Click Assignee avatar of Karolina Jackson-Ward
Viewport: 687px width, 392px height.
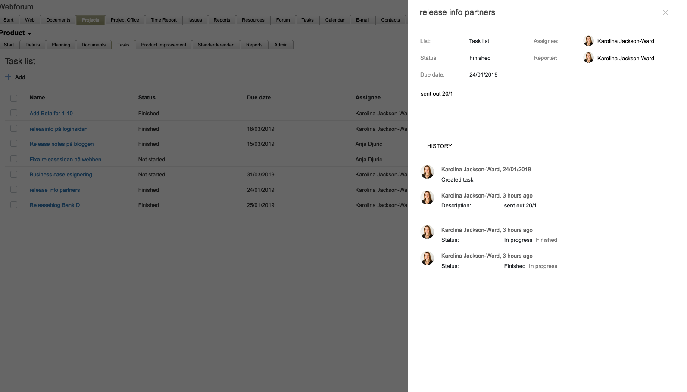588,41
